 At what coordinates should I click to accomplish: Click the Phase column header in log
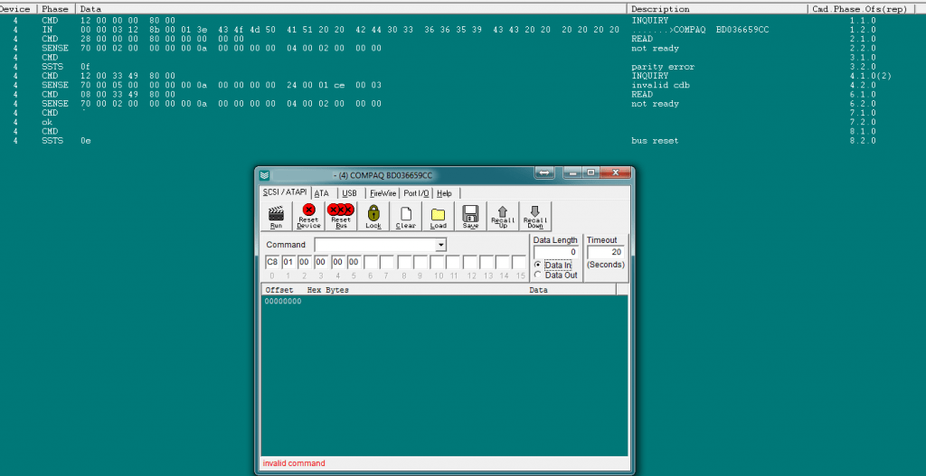pyautogui.click(x=55, y=9)
